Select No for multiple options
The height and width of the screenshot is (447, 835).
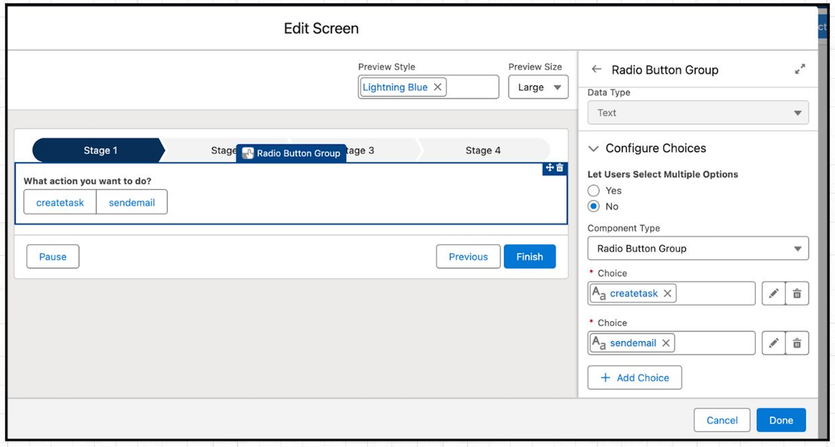[593, 206]
